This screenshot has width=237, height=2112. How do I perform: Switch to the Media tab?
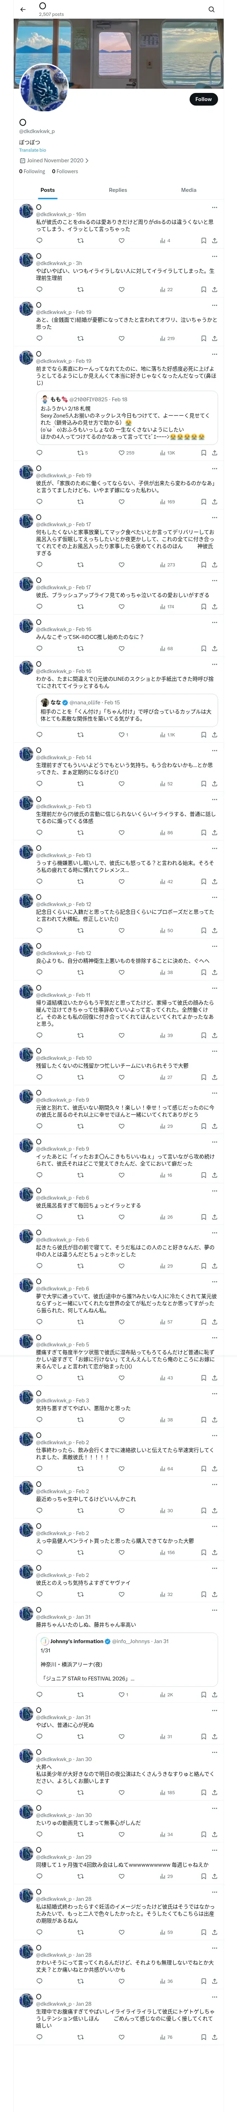188,190
